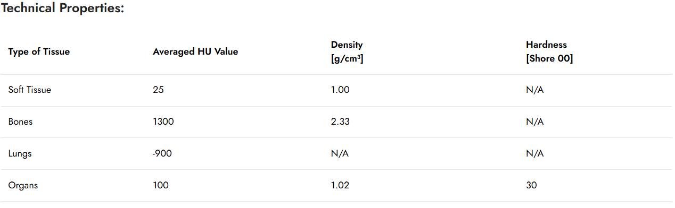Click the Density g/cm³ column header
Viewport: 675px width, 208px height.
[347, 51]
